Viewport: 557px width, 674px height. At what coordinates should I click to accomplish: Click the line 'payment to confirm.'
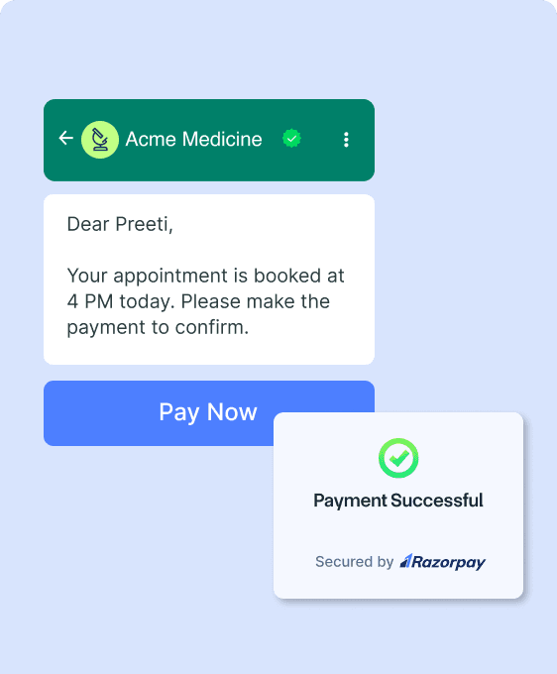point(158,328)
